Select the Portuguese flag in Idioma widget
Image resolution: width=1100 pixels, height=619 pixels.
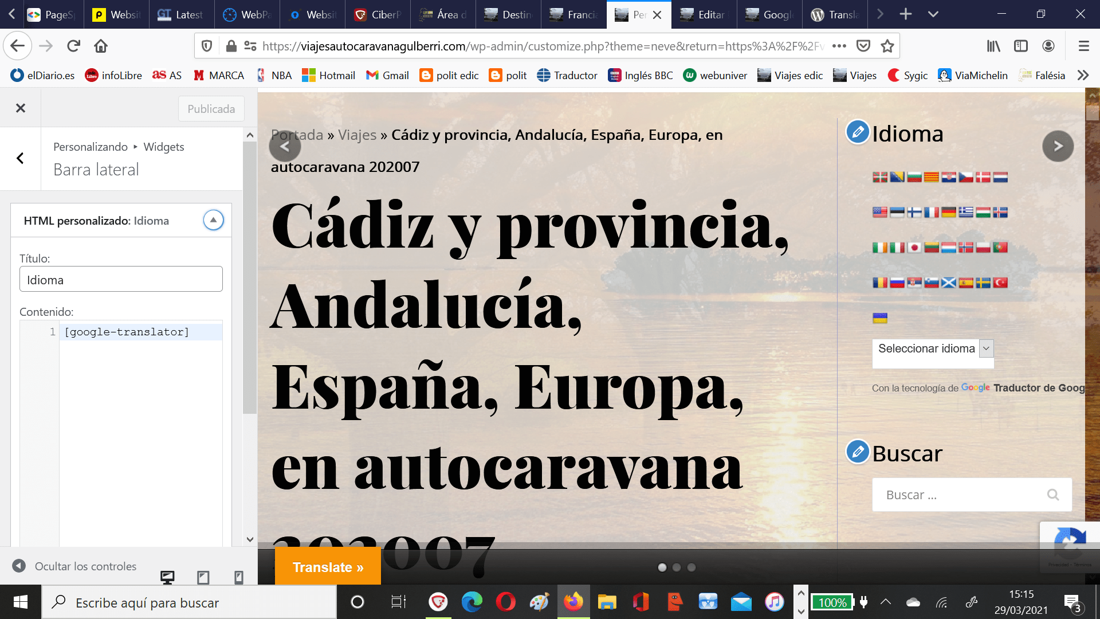click(1000, 248)
